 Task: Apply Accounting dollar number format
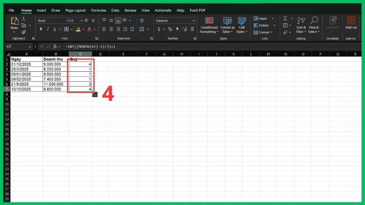click(x=159, y=29)
